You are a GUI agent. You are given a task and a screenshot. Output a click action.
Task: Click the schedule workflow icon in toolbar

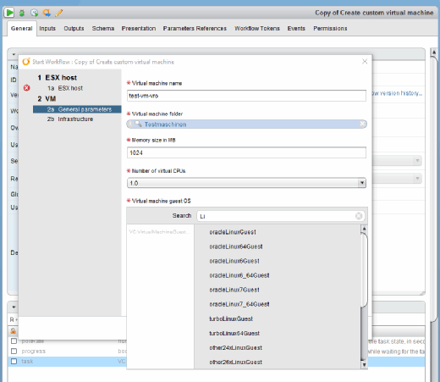click(34, 13)
